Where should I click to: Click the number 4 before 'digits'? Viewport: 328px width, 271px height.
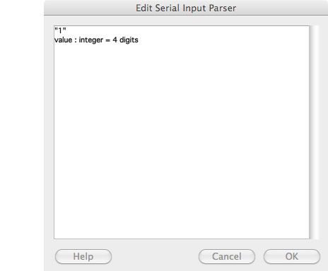115,40
